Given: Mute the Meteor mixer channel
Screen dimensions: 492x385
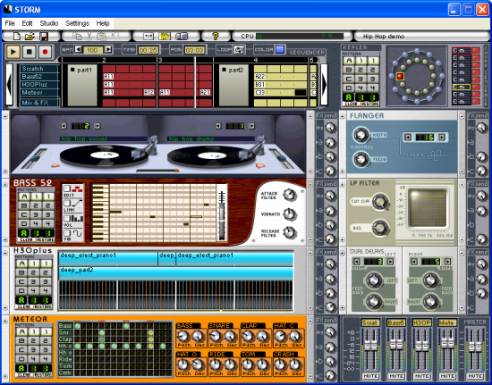Looking at the screenshot, I should click(x=447, y=376).
